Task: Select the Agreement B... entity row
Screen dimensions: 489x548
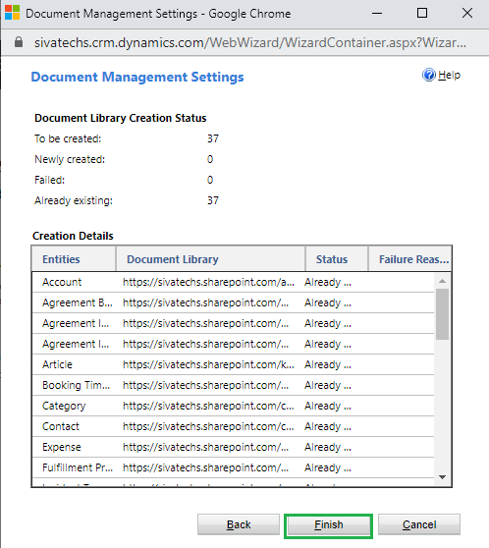Action: 233,302
